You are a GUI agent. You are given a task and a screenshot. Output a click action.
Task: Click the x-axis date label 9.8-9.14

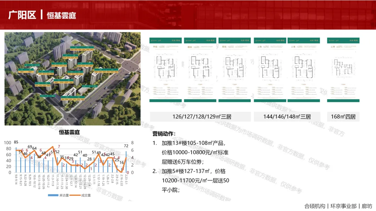16,179
